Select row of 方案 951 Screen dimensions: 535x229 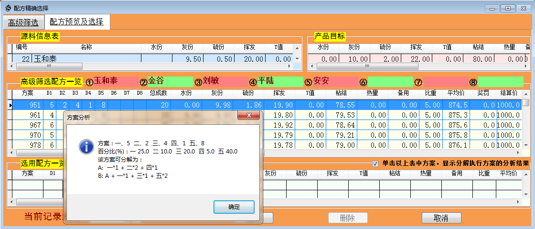click(267, 105)
